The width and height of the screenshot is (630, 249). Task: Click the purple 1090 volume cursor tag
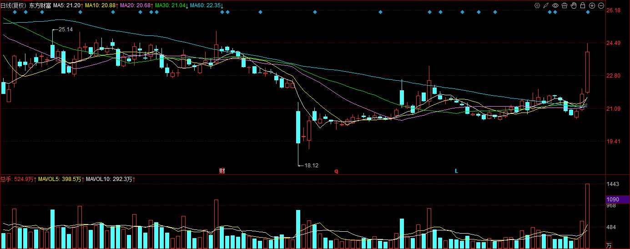617,200
